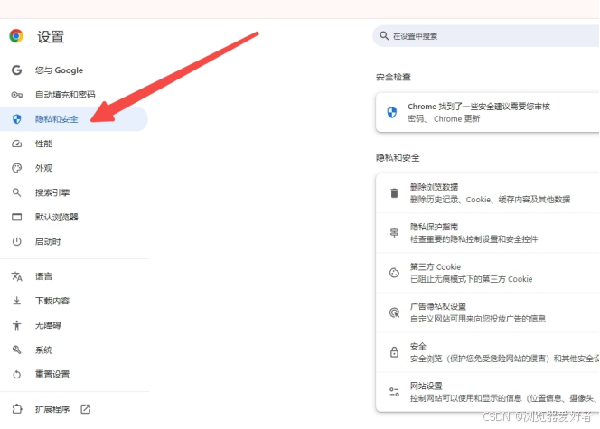Open 第三方 Cookie settings row

(x=488, y=273)
